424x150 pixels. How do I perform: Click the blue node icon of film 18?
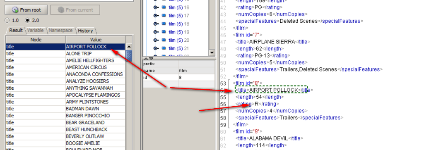point(164,24)
